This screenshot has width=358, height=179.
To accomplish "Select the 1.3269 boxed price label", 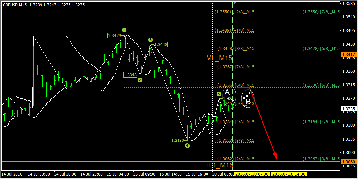I will (x=229, y=98).
